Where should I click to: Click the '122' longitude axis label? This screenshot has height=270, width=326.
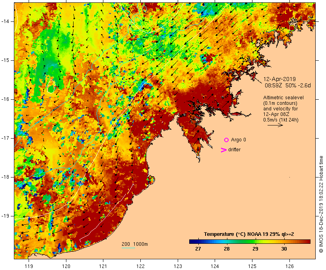pos(141,266)
